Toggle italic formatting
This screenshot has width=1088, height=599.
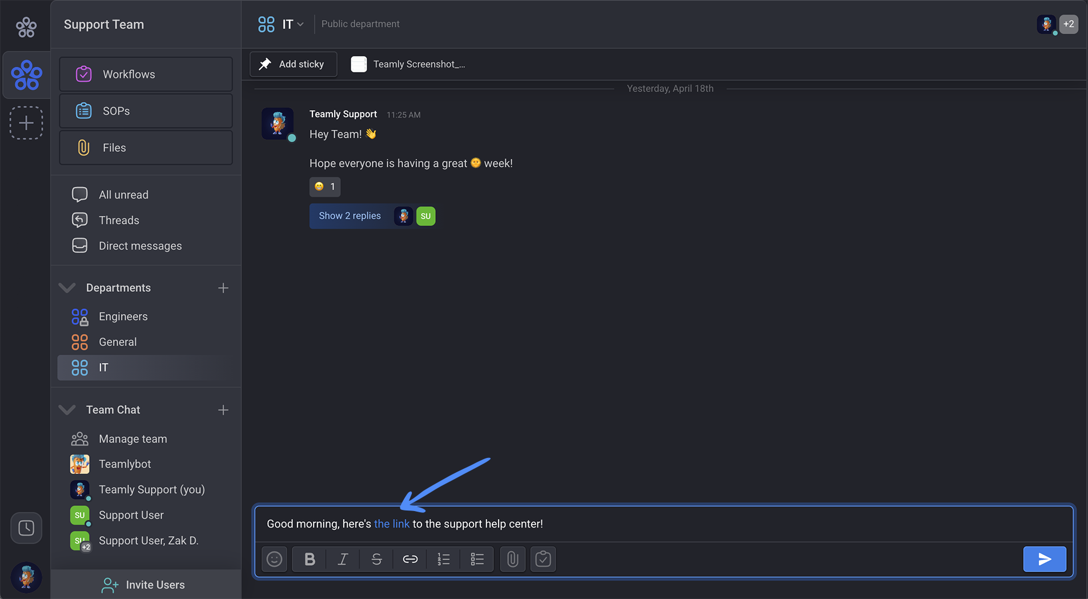tap(343, 559)
